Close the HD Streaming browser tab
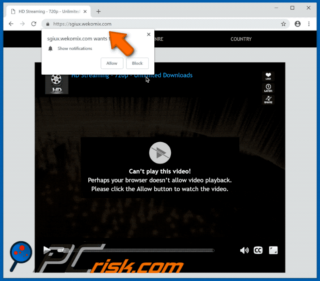The height and width of the screenshot is (281, 320). click(x=85, y=11)
